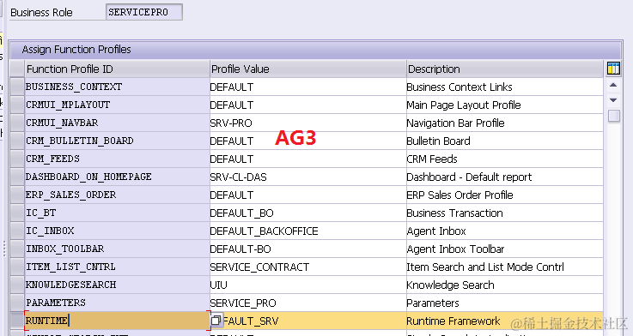Select row DASHBOARD_ON_HOMEPAGE via row selector
Image resolution: width=633 pixels, height=336 pixels.
[x=17, y=177]
